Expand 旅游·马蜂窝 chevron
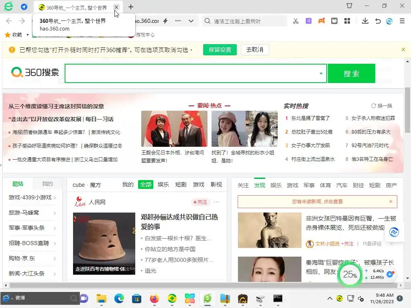Viewport: 411px width, 308px height. (55, 213)
